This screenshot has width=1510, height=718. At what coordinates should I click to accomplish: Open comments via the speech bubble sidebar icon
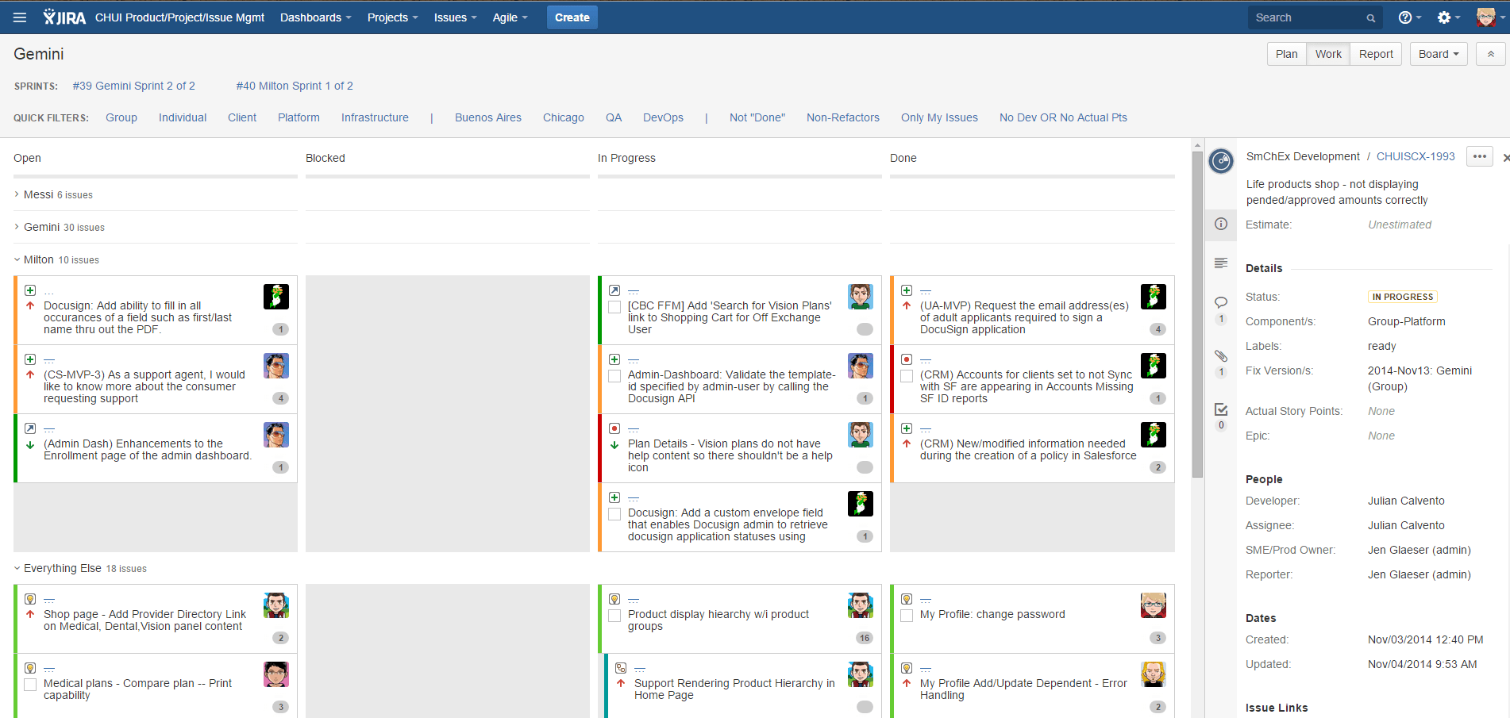coord(1221,302)
